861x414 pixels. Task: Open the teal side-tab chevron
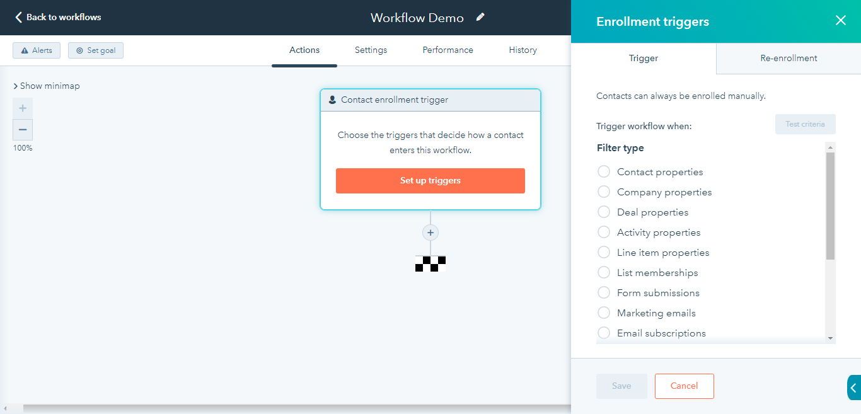click(x=854, y=388)
